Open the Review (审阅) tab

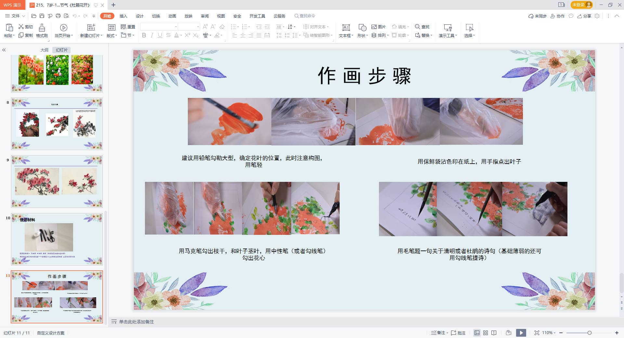[205, 16]
